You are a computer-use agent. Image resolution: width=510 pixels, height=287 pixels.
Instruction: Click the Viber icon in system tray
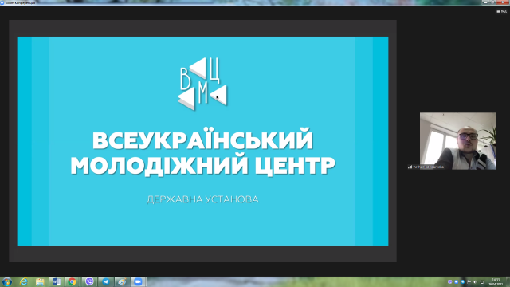[449, 281]
